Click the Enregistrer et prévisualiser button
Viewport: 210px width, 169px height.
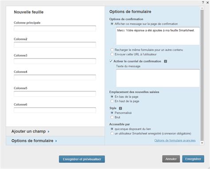(82, 159)
